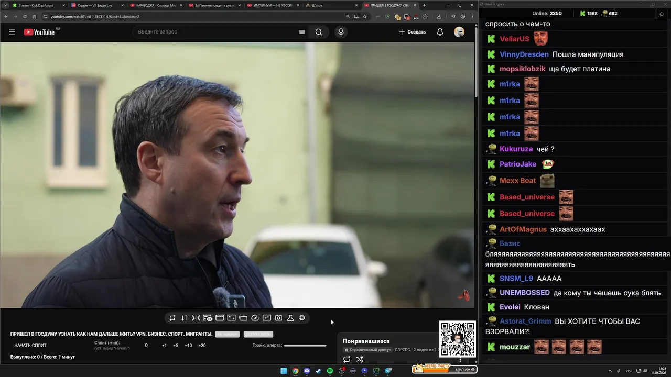Image resolution: width=671 pixels, height=377 pixels.
Task: Open chat window settings gear
Action: click(x=662, y=14)
